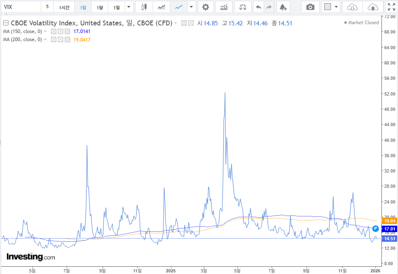398x274 pixels.
Task: Save chart to cloud
Action: click(373, 7)
